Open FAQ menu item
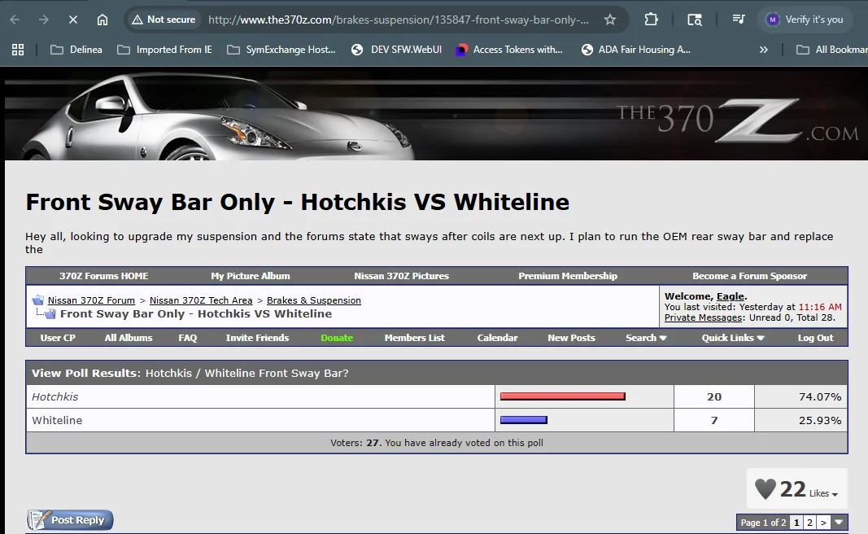 [x=188, y=338]
